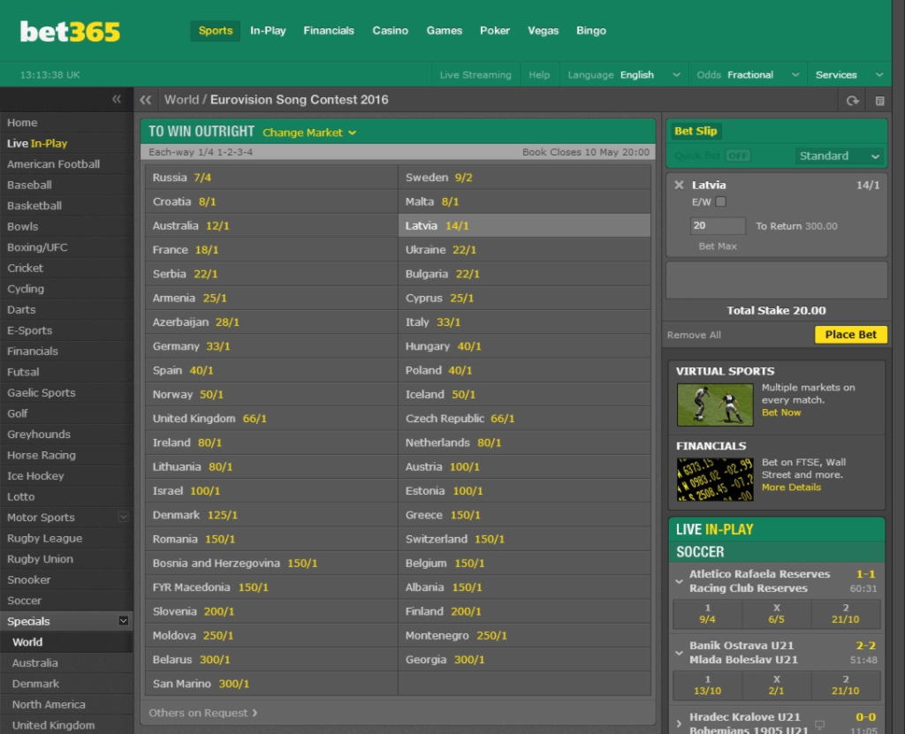Open E-Sports in the sidebar
905x734 pixels.
(66, 330)
